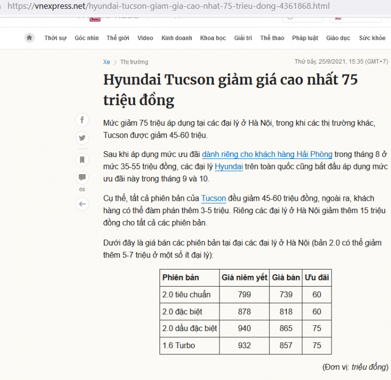The image size is (391, 380).
Task: Select Pháp luật menu item
Action: click(305, 38)
